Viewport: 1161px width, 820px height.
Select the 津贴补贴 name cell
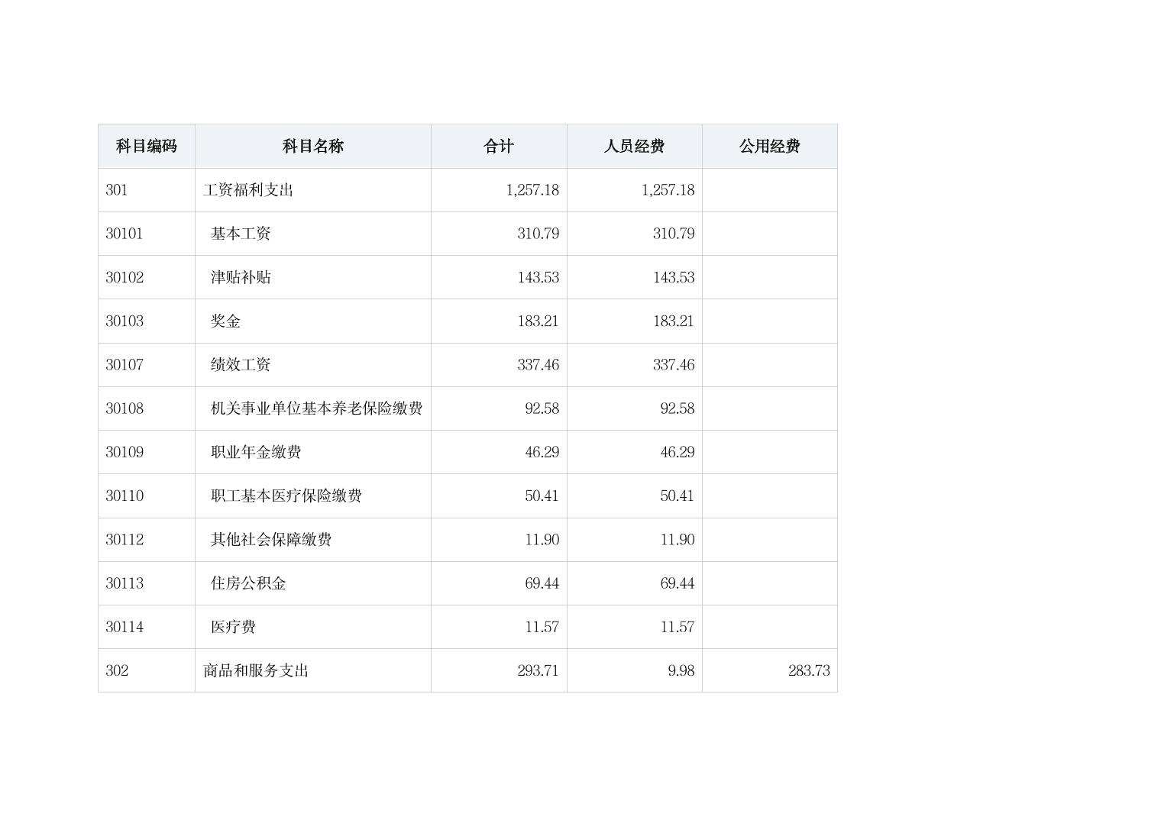tap(241, 277)
